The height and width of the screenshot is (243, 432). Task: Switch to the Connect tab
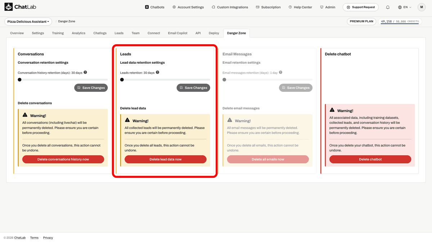(154, 33)
